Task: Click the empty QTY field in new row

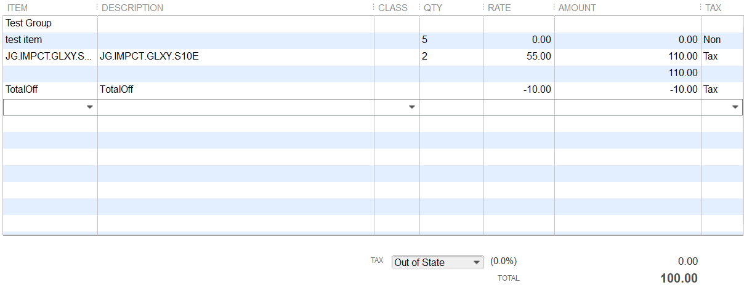Action: point(451,107)
